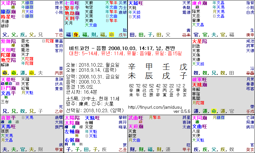The height and width of the screenshot is (153, 255).
Task: Click the 咸池 label
Action: point(250,41)
